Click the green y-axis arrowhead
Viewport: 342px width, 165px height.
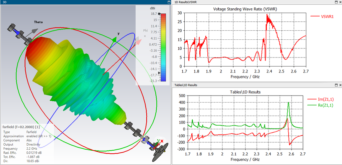[x=114, y=39]
